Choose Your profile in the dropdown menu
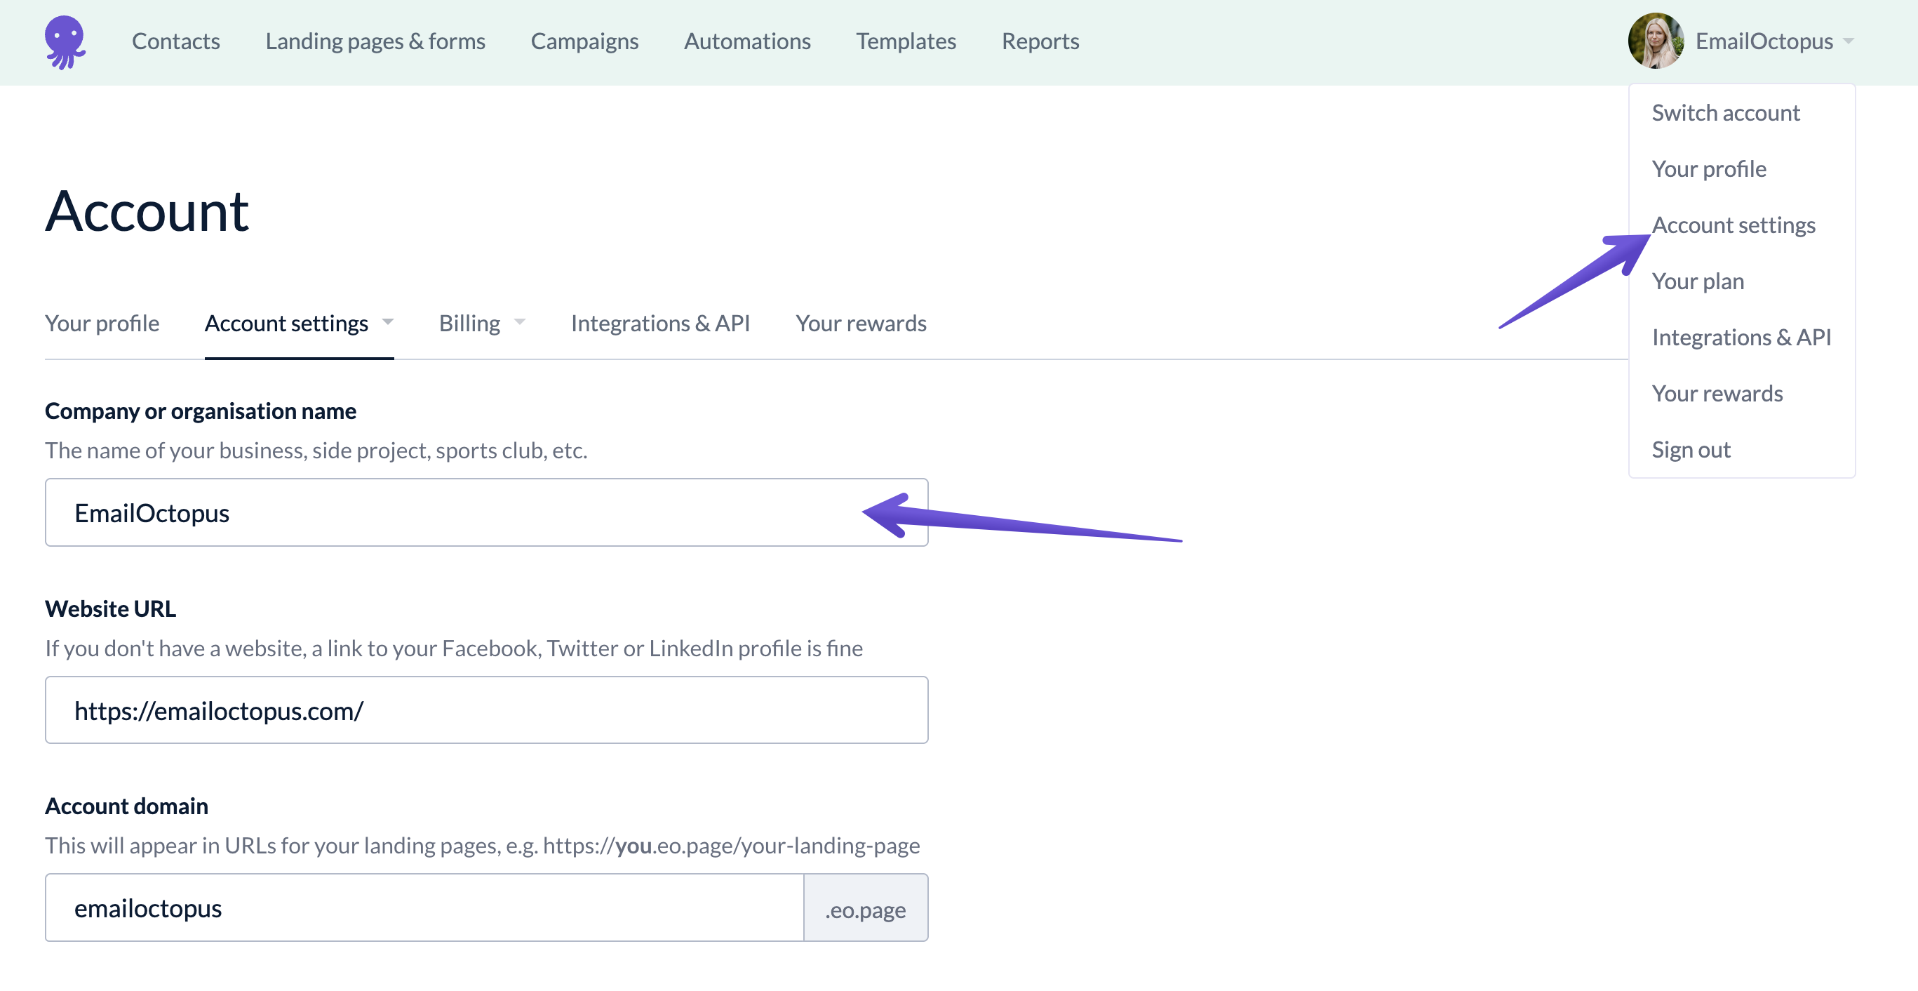The width and height of the screenshot is (1918, 991). [1709, 168]
